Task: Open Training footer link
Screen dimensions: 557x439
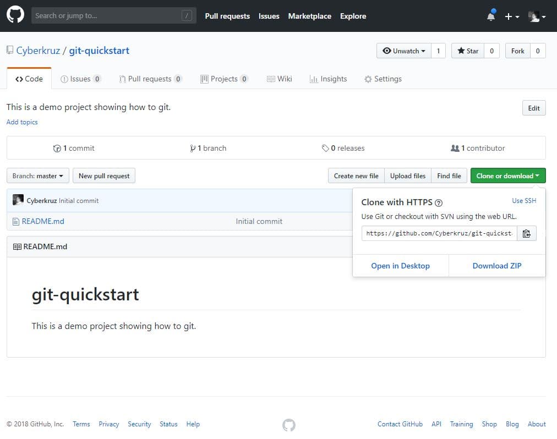Action: pyautogui.click(x=461, y=424)
